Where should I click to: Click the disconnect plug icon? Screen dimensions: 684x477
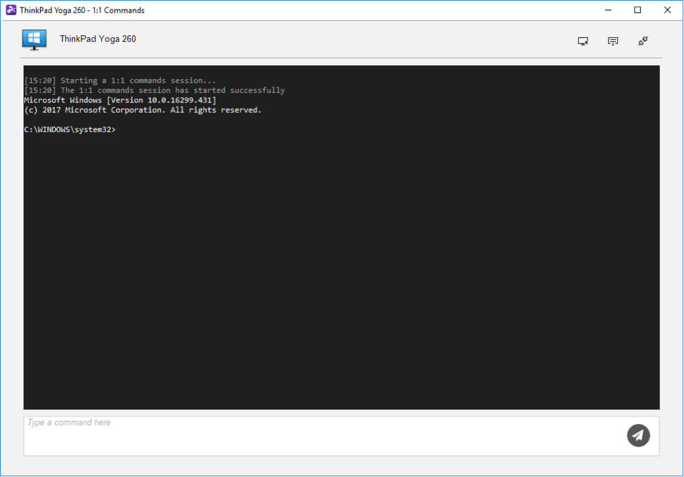coord(643,41)
